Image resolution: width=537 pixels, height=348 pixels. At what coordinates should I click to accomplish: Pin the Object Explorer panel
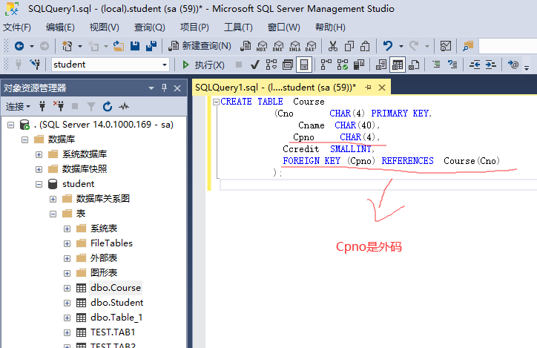[x=164, y=88]
